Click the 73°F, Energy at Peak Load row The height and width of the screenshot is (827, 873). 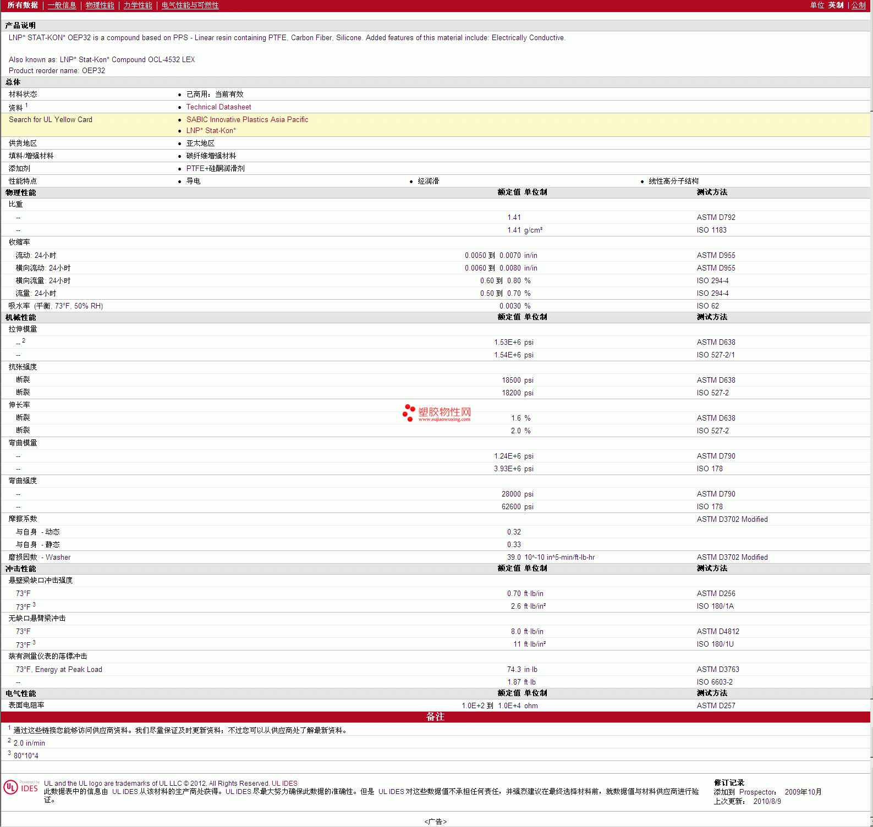[x=59, y=670]
